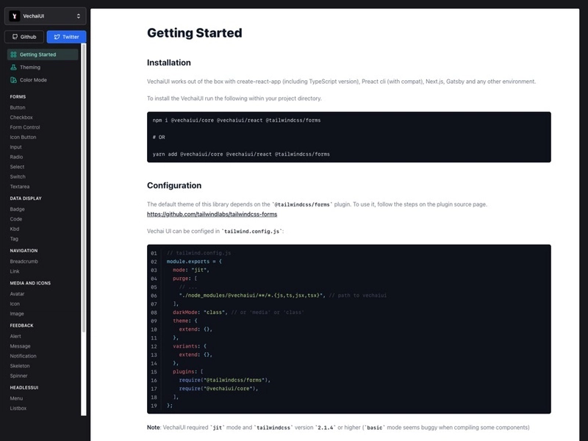Viewport: 588px width, 441px height.
Task: Click the HEADLESSUI sidebar section label
Action: (24, 388)
